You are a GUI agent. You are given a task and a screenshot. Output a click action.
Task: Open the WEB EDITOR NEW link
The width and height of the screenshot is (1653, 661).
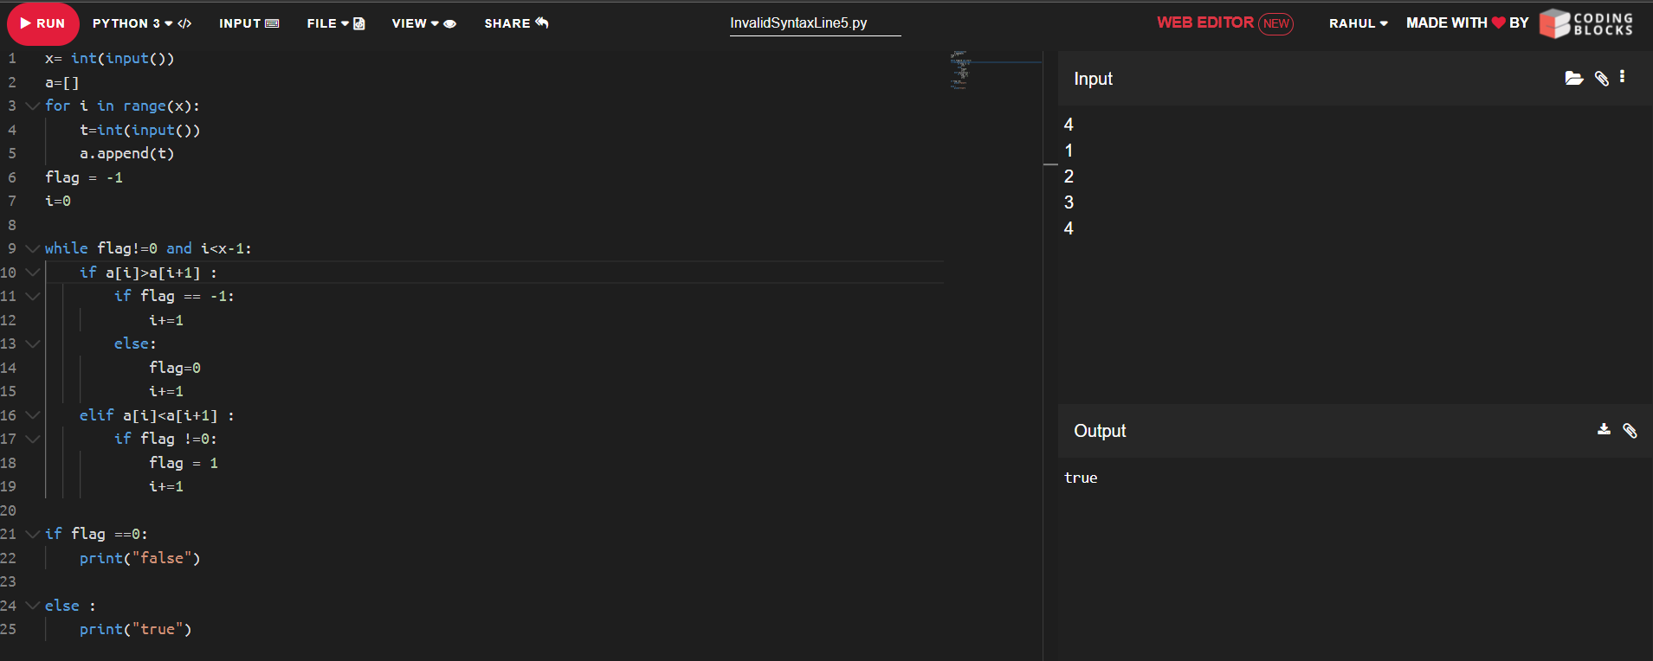(x=1224, y=23)
